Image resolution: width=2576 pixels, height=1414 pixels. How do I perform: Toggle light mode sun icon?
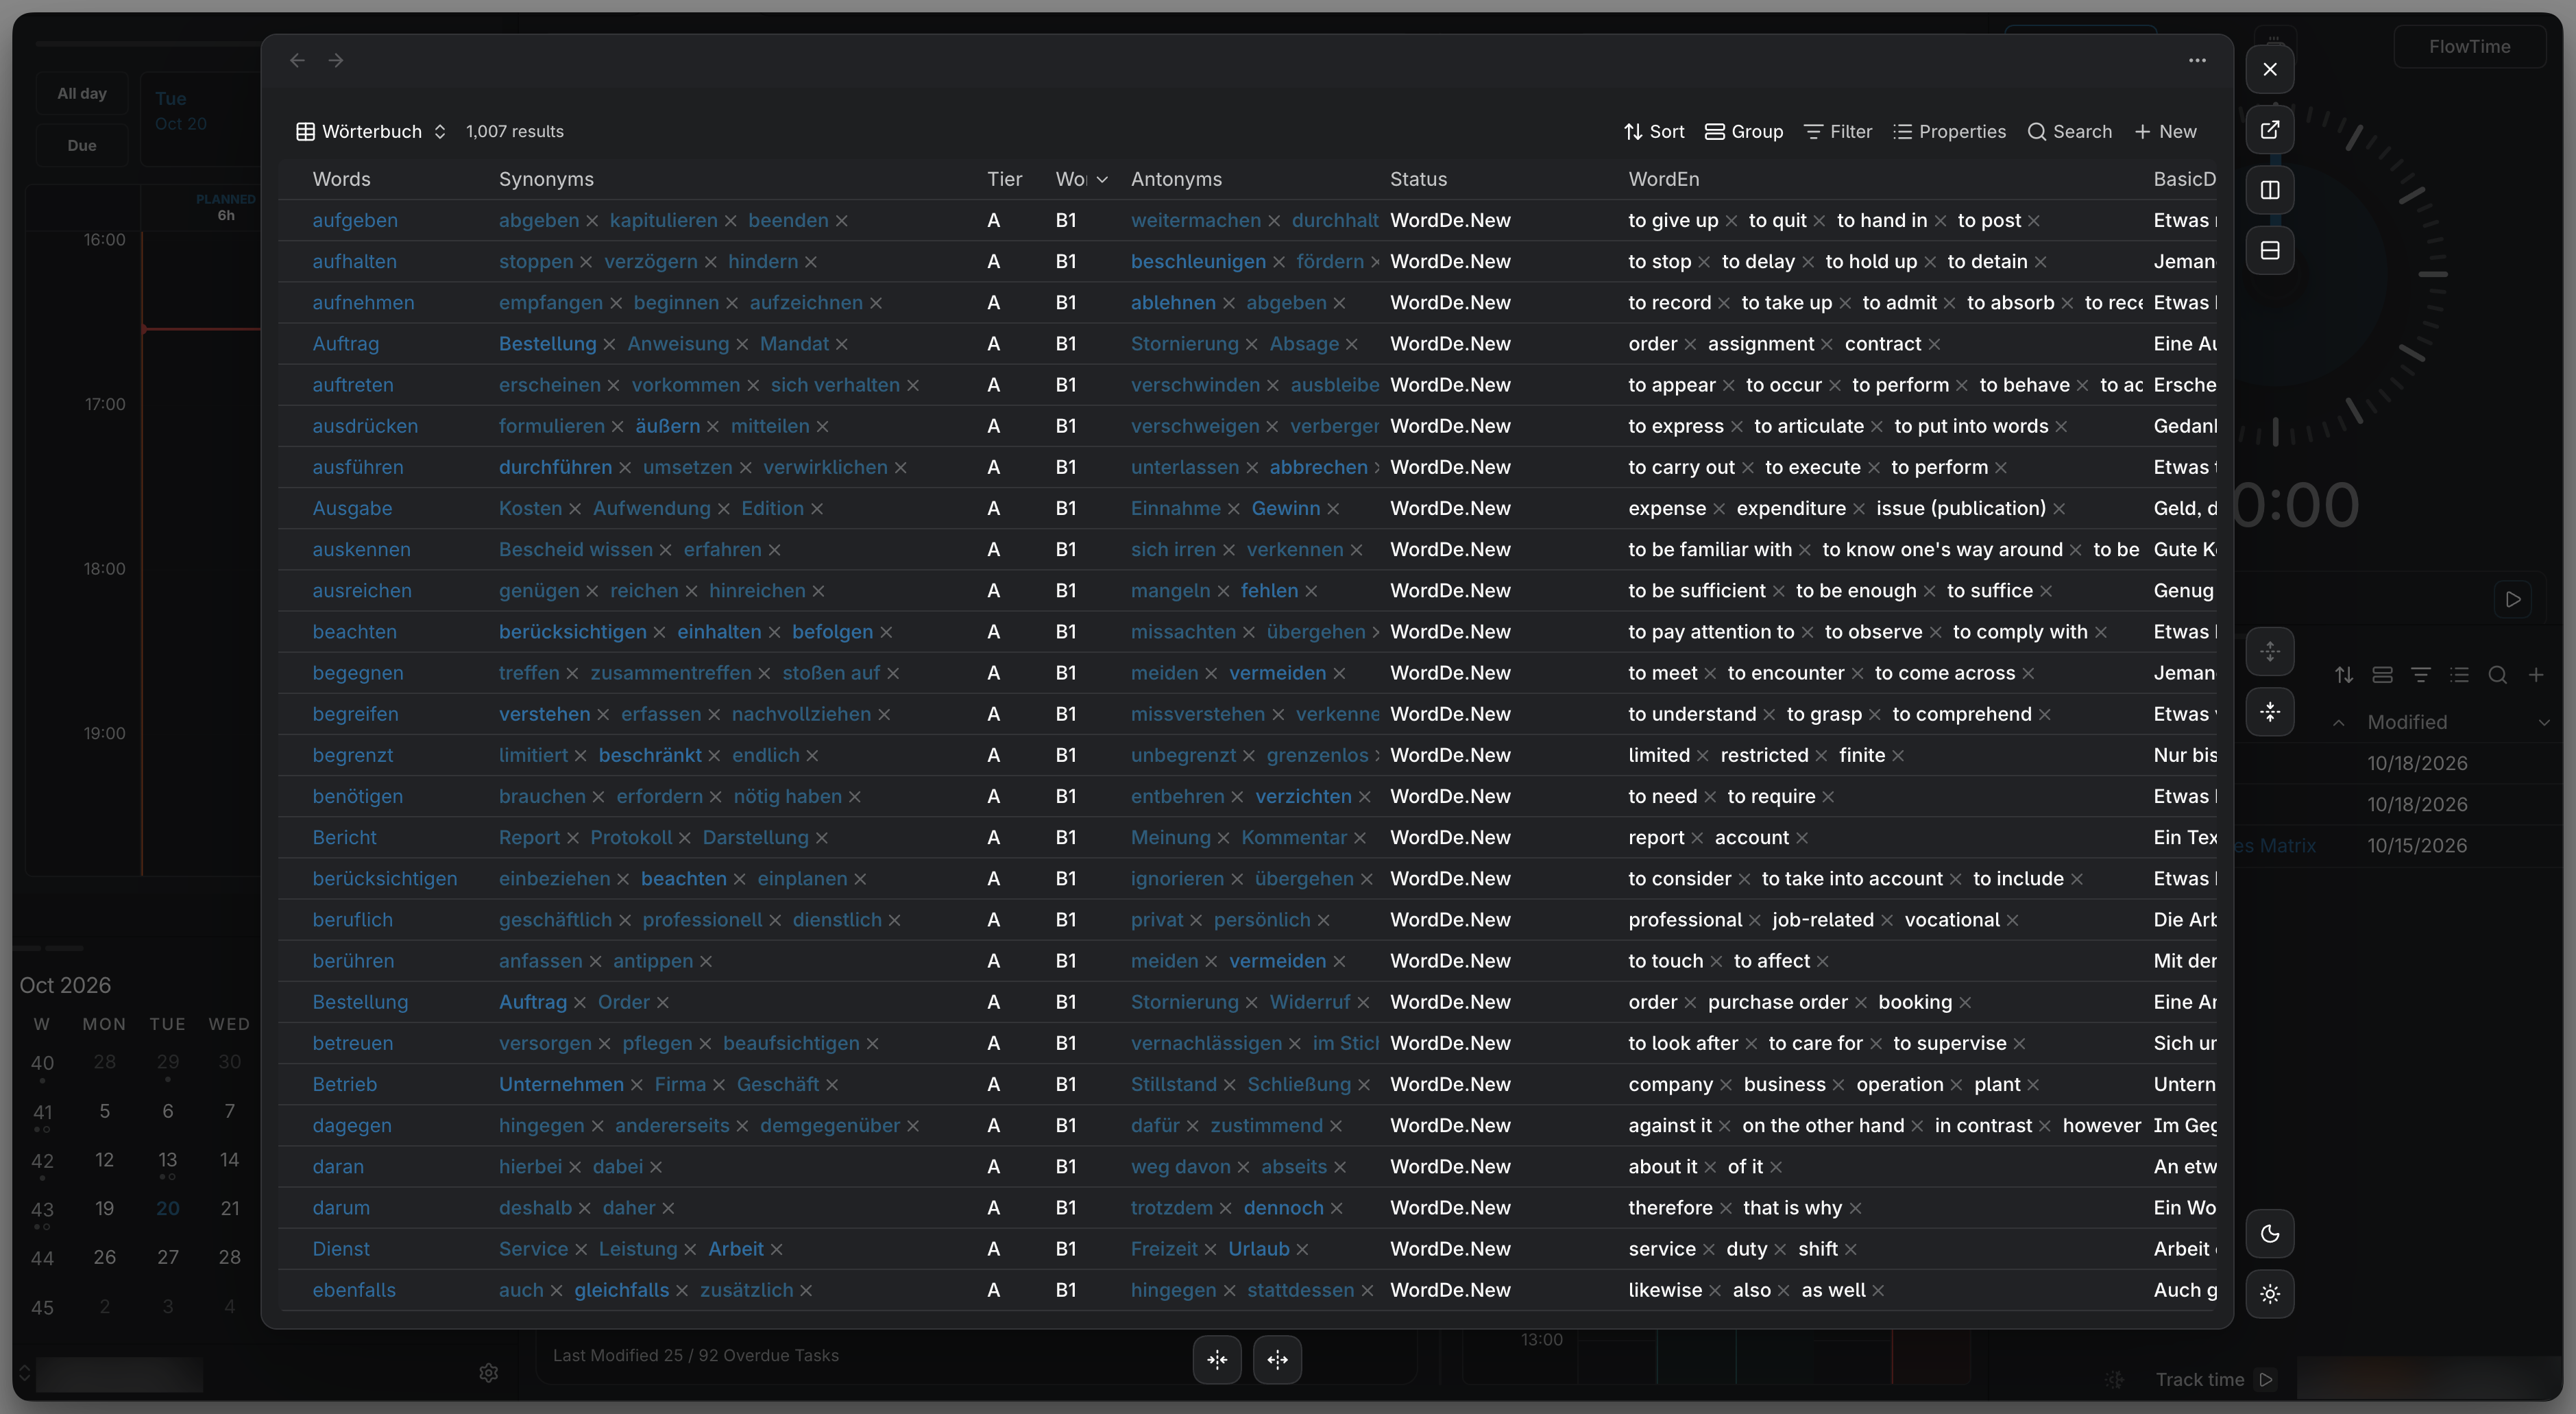click(2270, 1293)
